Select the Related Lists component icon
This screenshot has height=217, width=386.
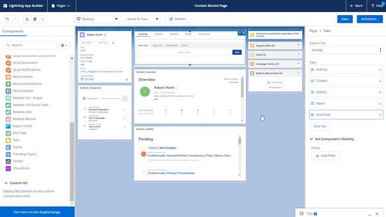pyautogui.click(x=8, y=112)
